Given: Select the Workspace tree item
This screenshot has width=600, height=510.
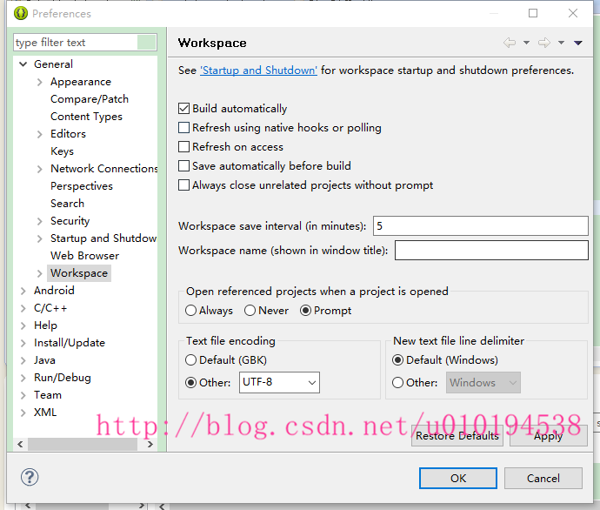Looking at the screenshot, I should point(79,273).
